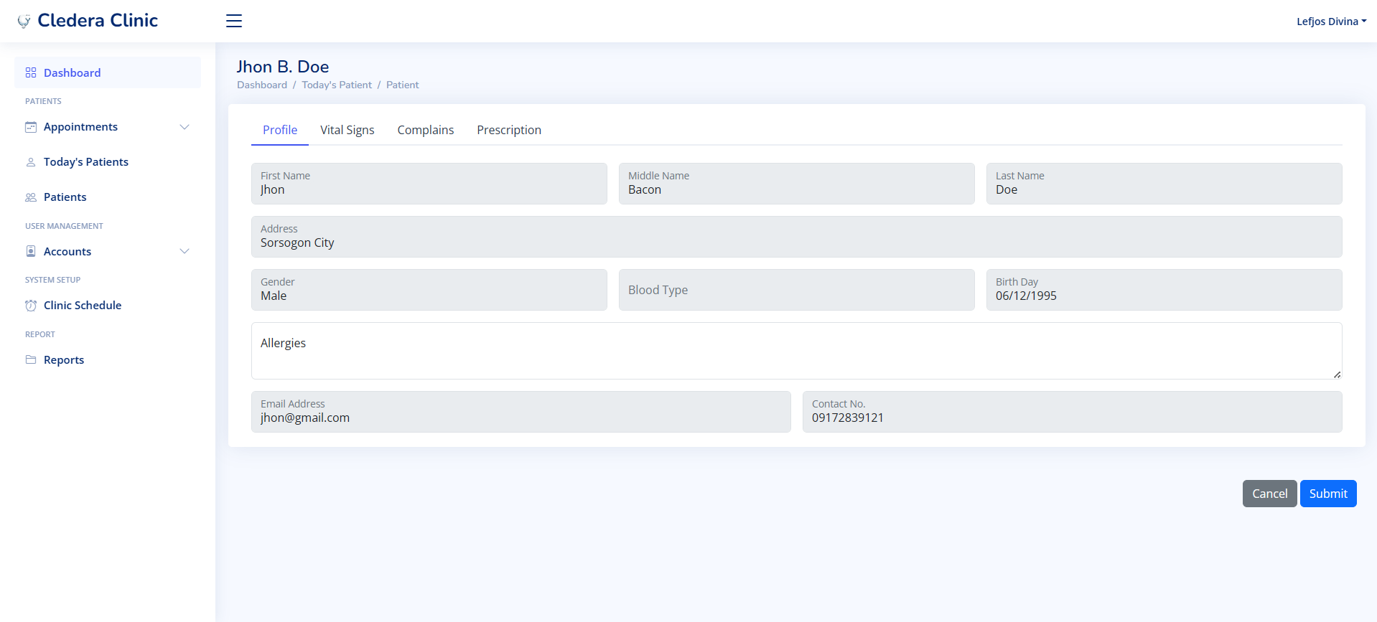
Task: Click the Dashboard grid icon
Action: pyautogui.click(x=31, y=72)
